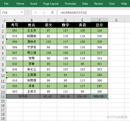Click the formula bar vertical dots handle

28,13
